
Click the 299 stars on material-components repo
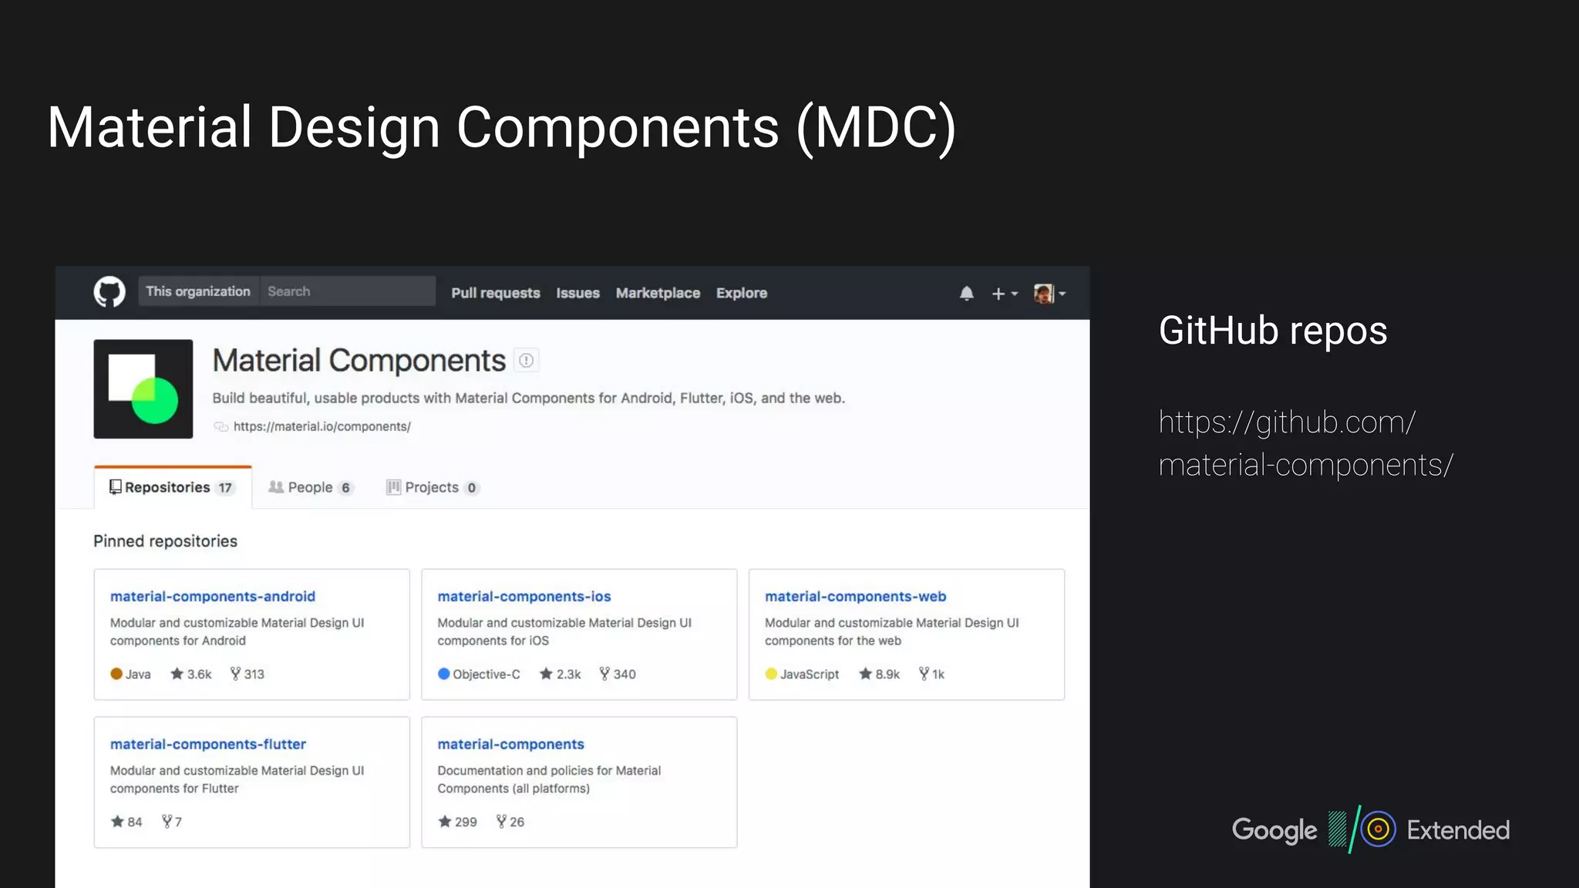pos(458,822)
